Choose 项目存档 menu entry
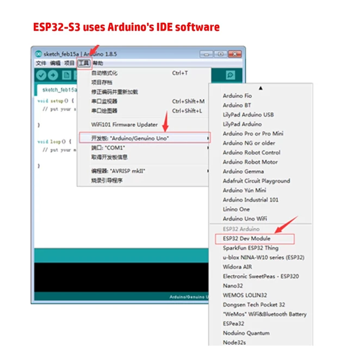348x348 pixels. click(x=143, y=83)
